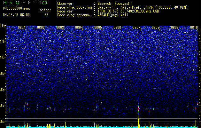
Task: Click the 0602 time marker
Action: pos(41,28)
